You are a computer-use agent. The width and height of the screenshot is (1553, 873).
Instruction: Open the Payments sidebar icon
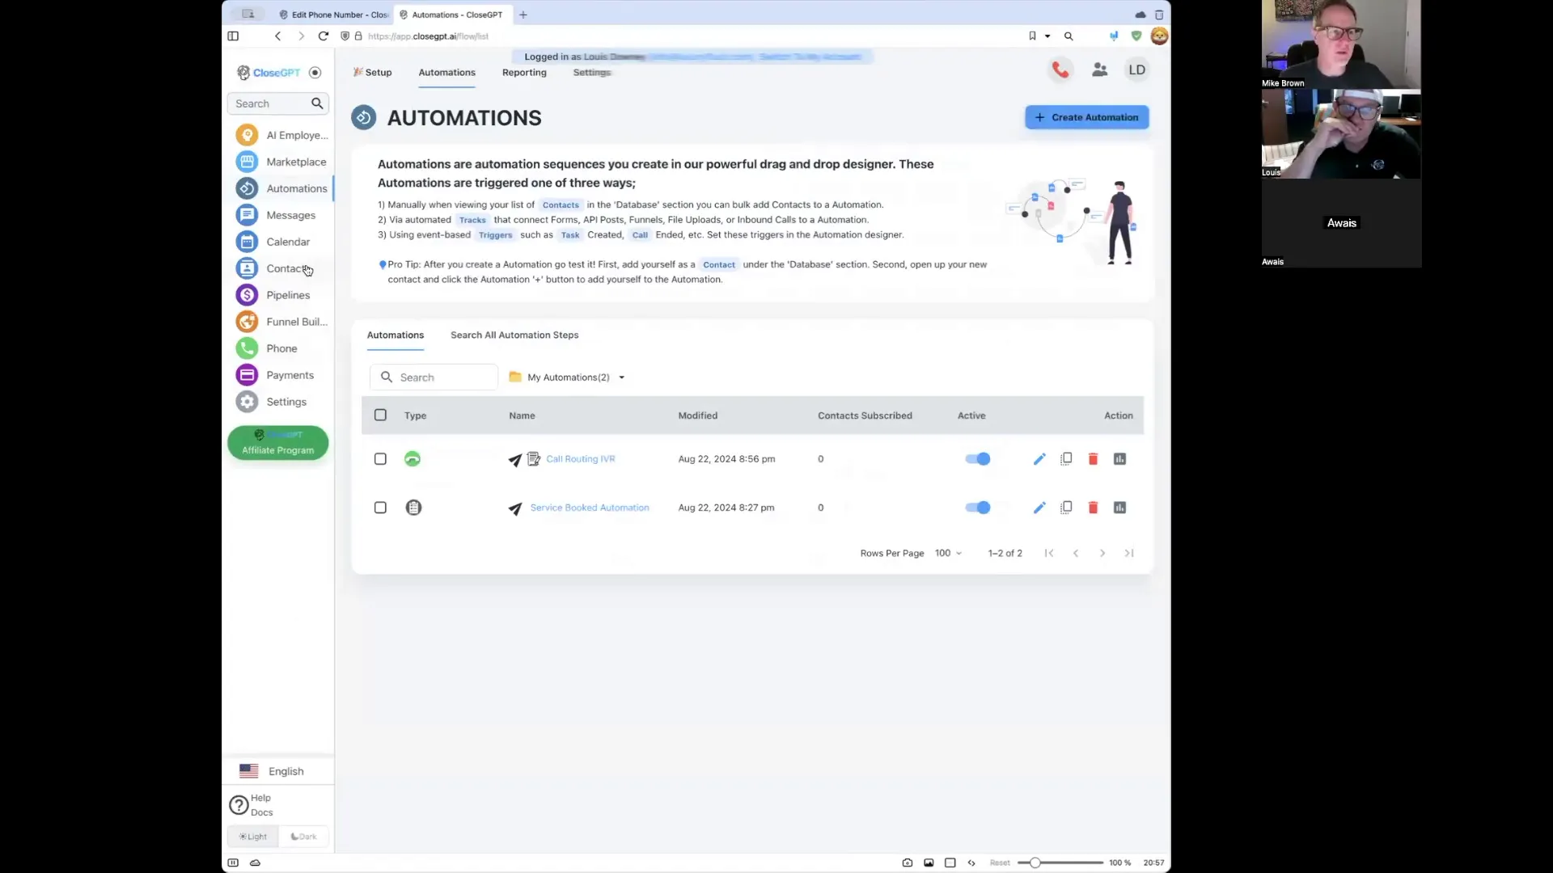(x=247, y=375)
